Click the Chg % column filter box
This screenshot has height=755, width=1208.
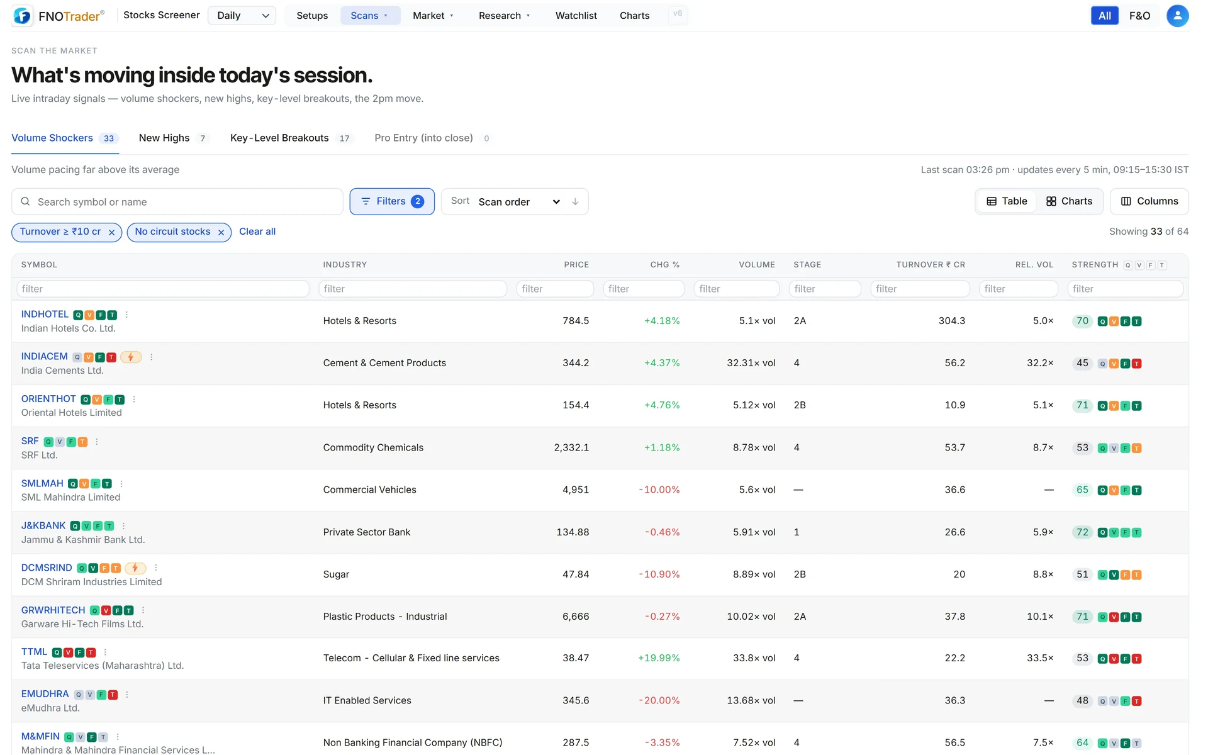(x=644, y=289)
